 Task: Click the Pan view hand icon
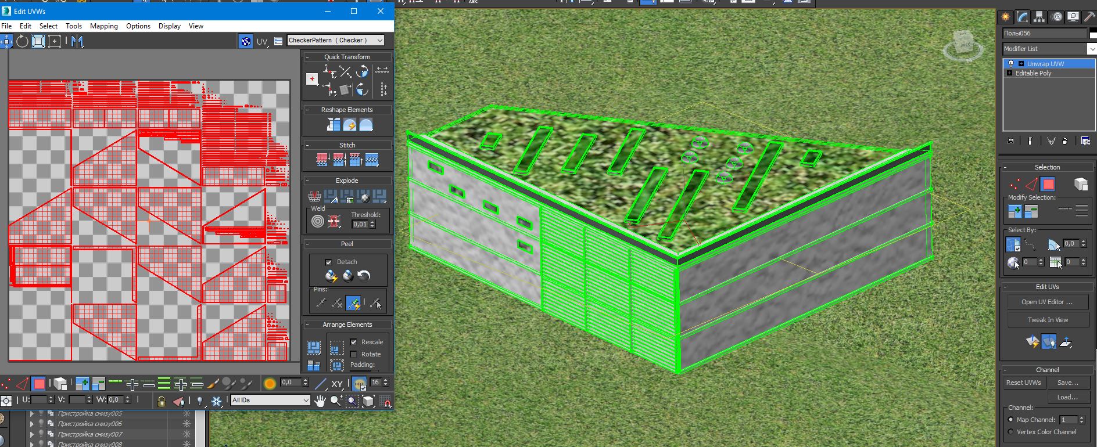click(x=320, y=401)
